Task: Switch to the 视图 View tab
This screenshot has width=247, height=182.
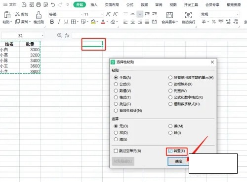Action: pyautogui.click(x=173, y=5)
